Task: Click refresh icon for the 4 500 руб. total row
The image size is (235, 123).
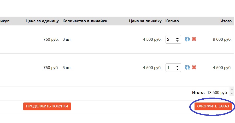Action: 187,67
